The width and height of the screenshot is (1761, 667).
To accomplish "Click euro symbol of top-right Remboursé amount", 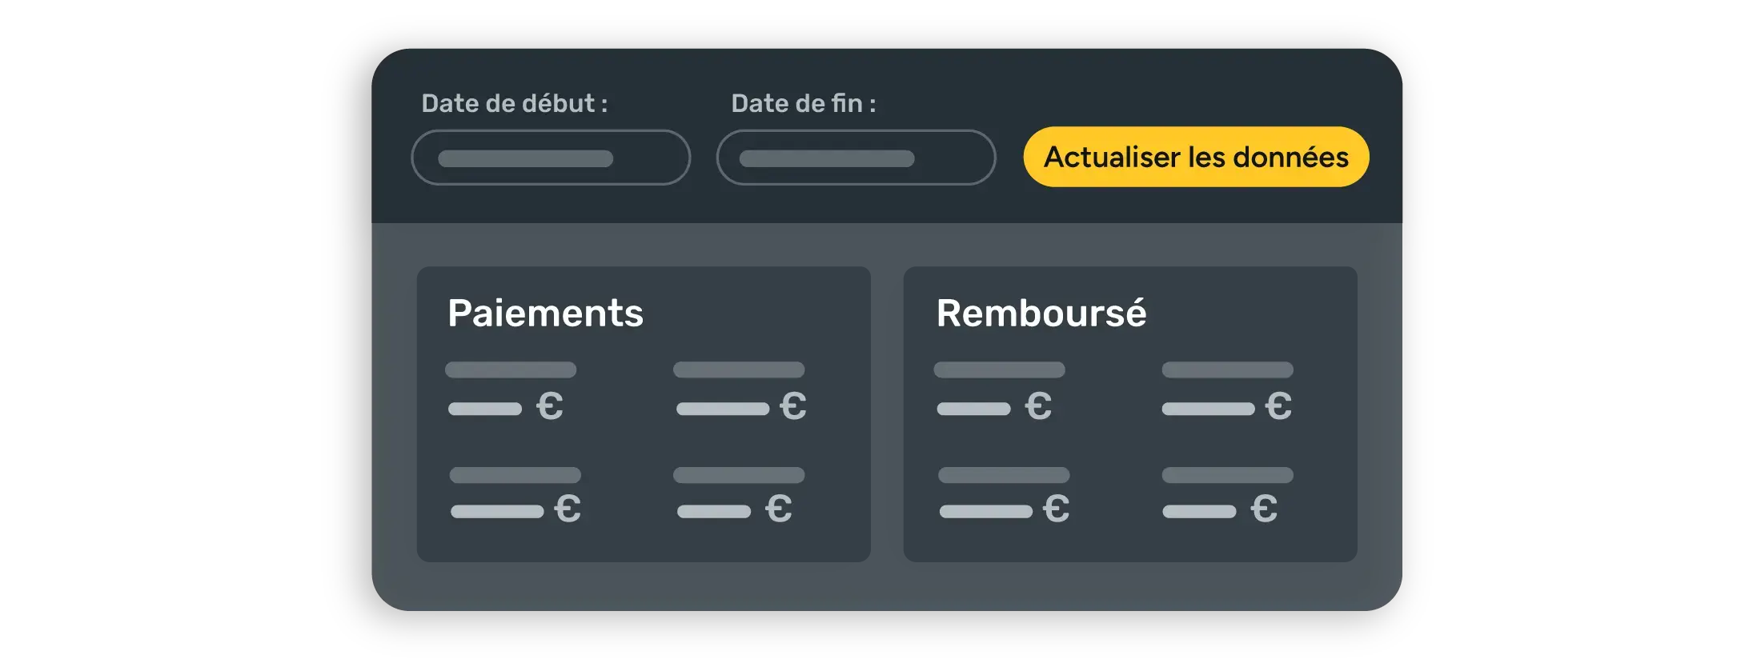I will 1278,406.
